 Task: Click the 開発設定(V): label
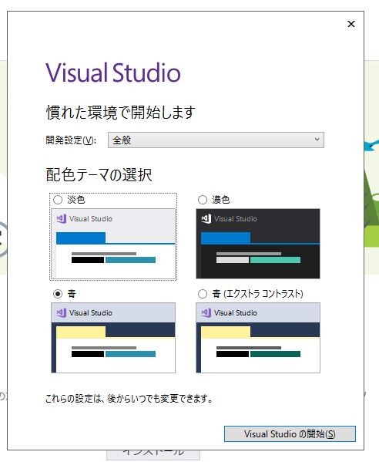(x=71, y=140)
